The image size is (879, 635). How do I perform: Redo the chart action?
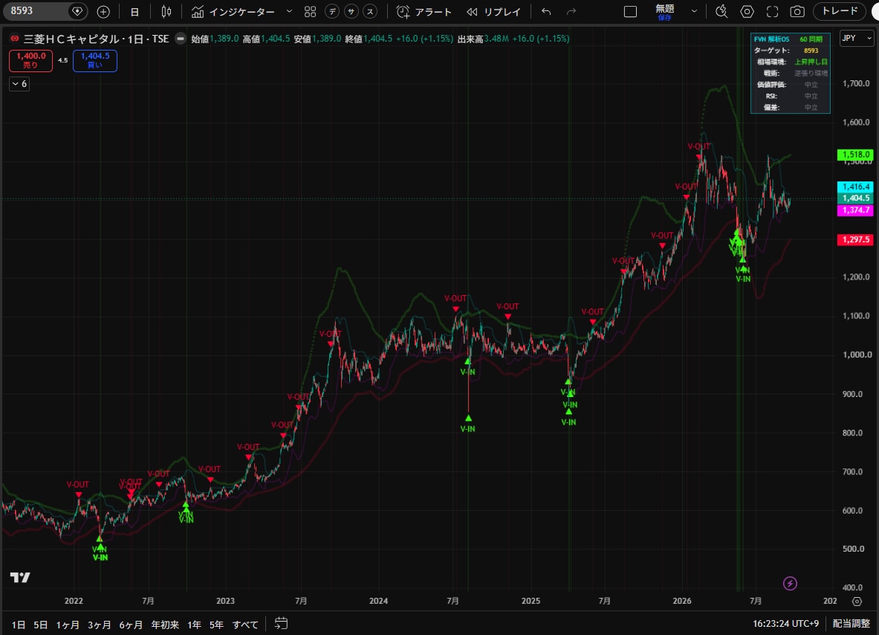pyautogui.click(x=571, y=12)
